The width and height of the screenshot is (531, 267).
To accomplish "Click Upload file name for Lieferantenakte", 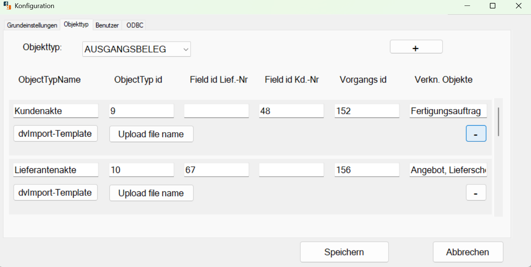I will pos(151,192).
